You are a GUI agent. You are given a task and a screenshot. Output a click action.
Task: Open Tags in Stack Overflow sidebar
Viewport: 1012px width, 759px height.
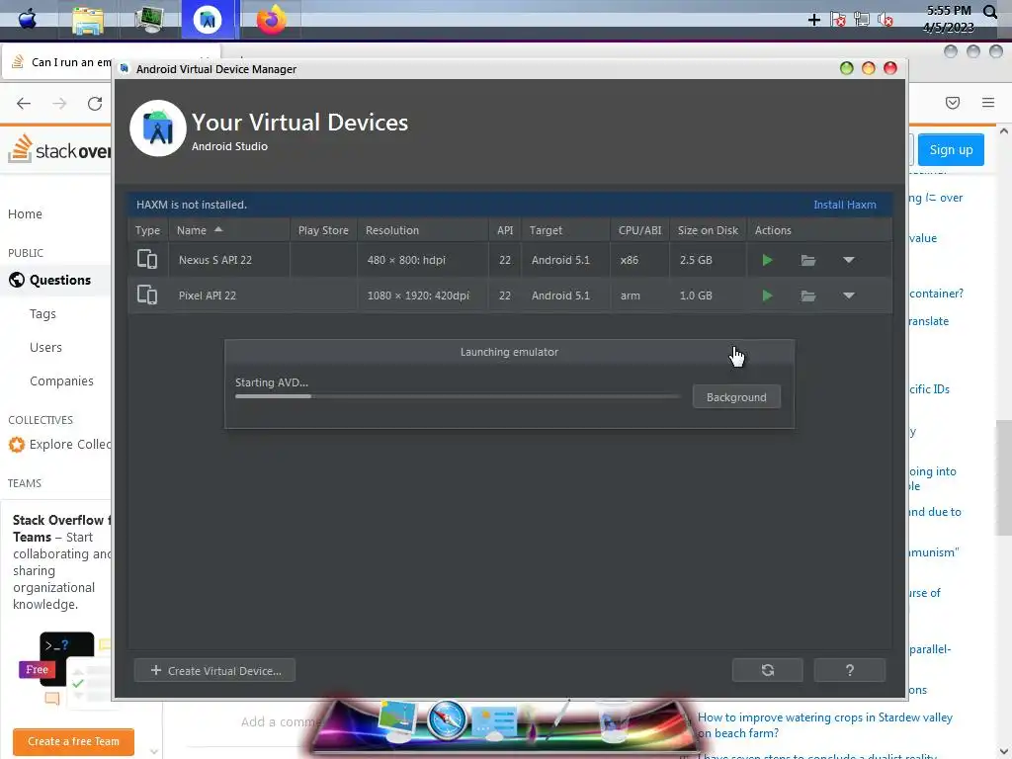(x=42, y=313)
